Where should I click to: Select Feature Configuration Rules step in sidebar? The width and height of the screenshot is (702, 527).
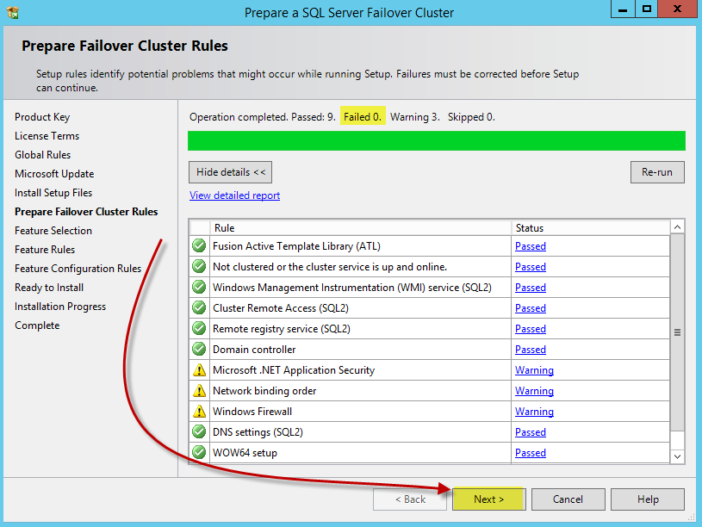point(78,268)
